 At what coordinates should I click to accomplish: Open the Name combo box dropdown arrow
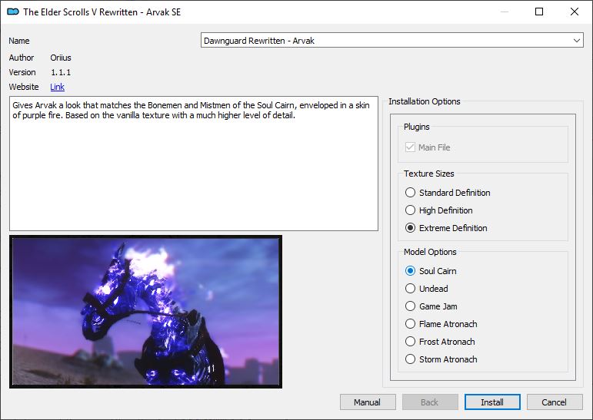(x=576, y=41)
